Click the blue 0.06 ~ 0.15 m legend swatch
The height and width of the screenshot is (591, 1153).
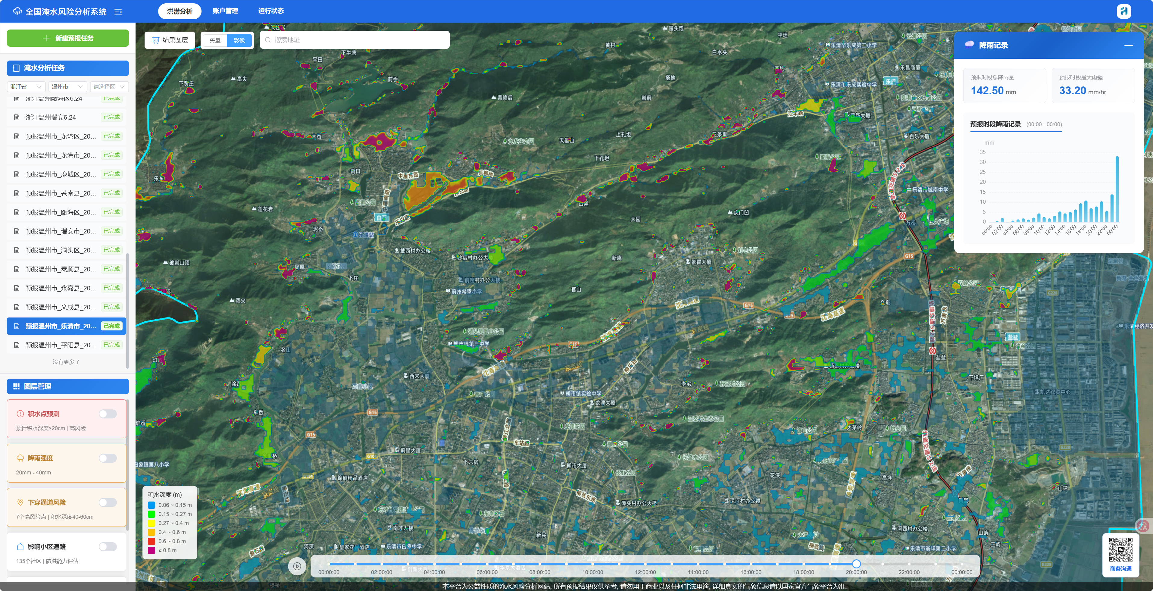(152, 505)
